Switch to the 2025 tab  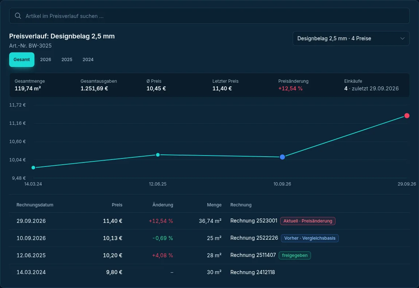pos(67,60)
